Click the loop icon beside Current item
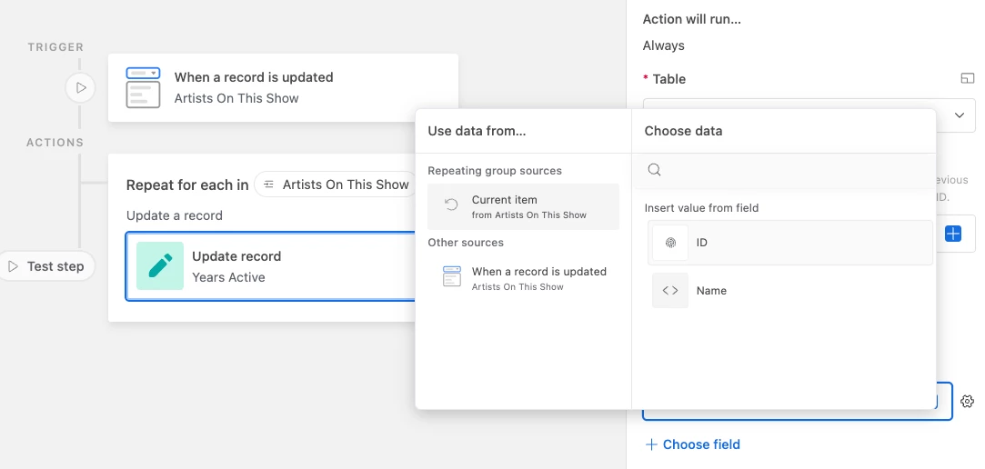The width and height of the screenshot is (985, 469). coord(451,205)
